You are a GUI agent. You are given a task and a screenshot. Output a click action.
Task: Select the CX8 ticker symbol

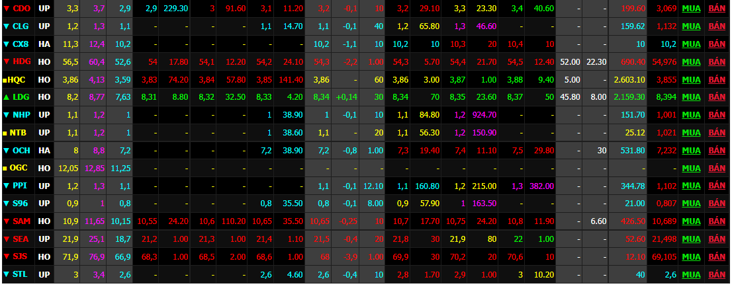[x=21, y=44]
